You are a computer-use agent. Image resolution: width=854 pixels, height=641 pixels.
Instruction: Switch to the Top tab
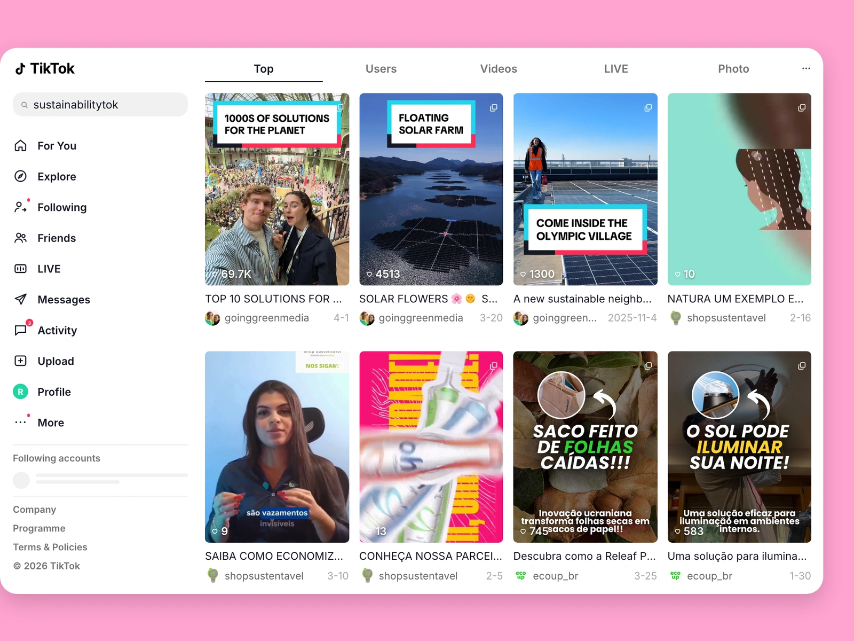264,68
